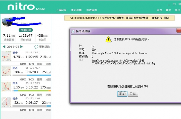Export GPX for the 1.55 km run
The height and width of the screenshot is (119, 181).
click(x=23, y=95)
